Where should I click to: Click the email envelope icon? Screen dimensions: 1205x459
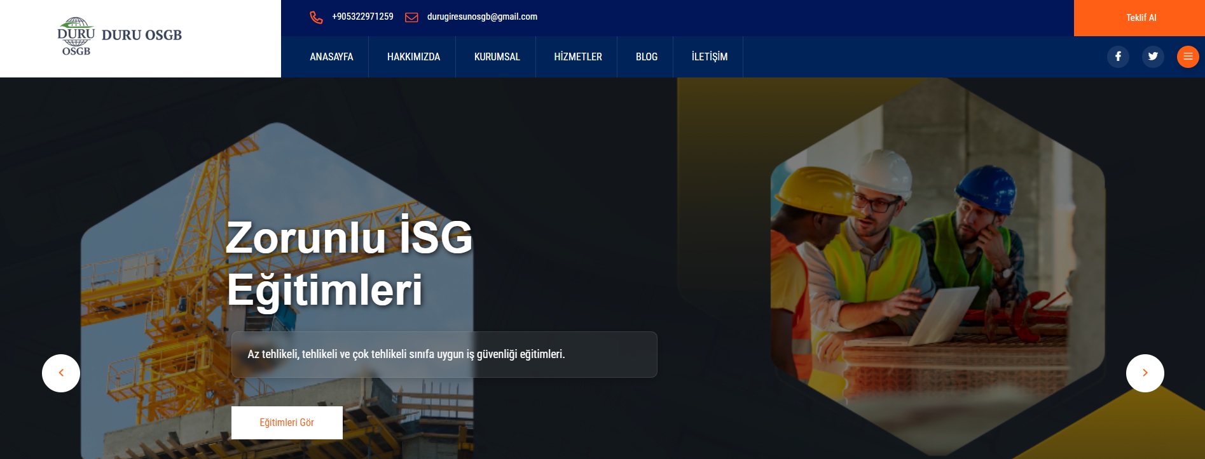point(411,17)
